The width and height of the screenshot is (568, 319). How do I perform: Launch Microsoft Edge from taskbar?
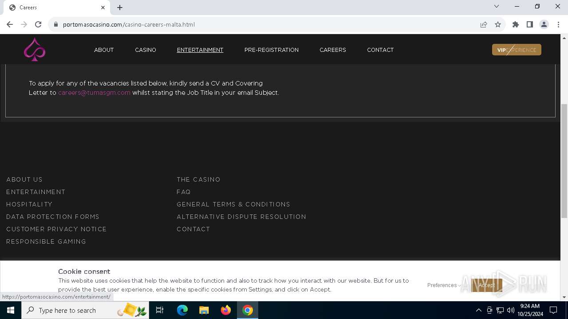[x=182, y=310]
